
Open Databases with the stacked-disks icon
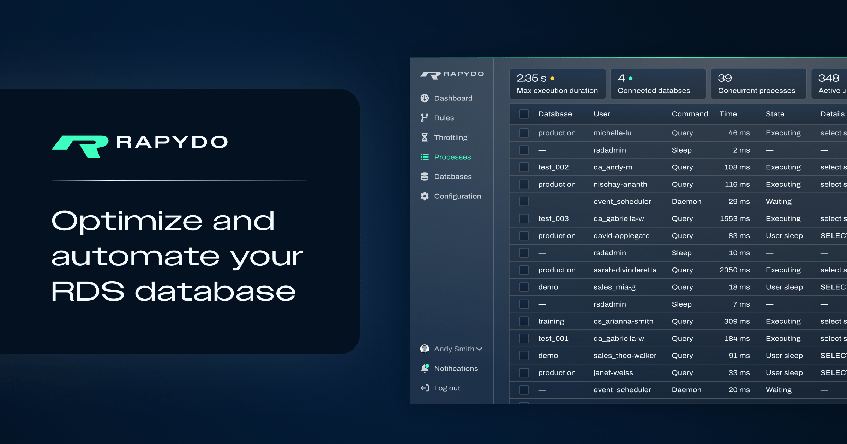pyautogui.click(x=424, y=176)
